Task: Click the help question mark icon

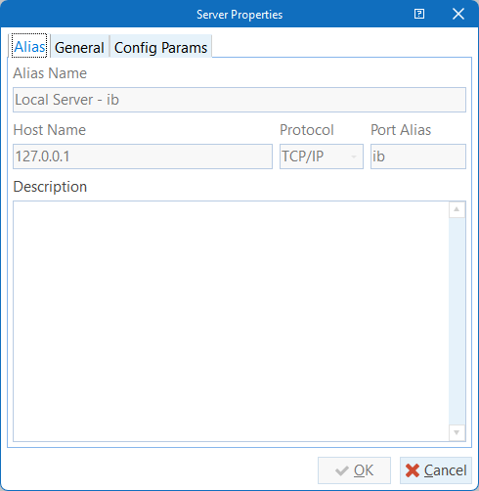Action: point(419,14)
